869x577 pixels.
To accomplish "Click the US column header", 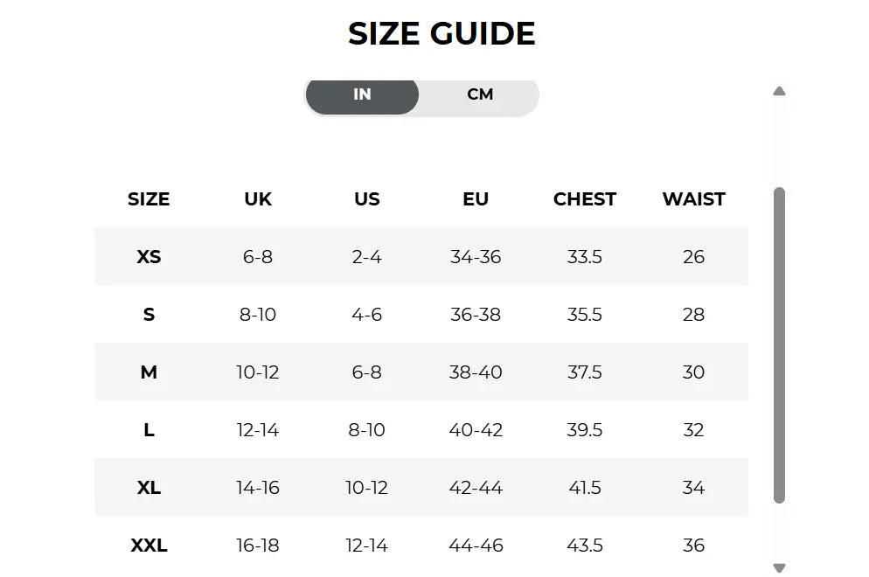I will tap(367, 199).
